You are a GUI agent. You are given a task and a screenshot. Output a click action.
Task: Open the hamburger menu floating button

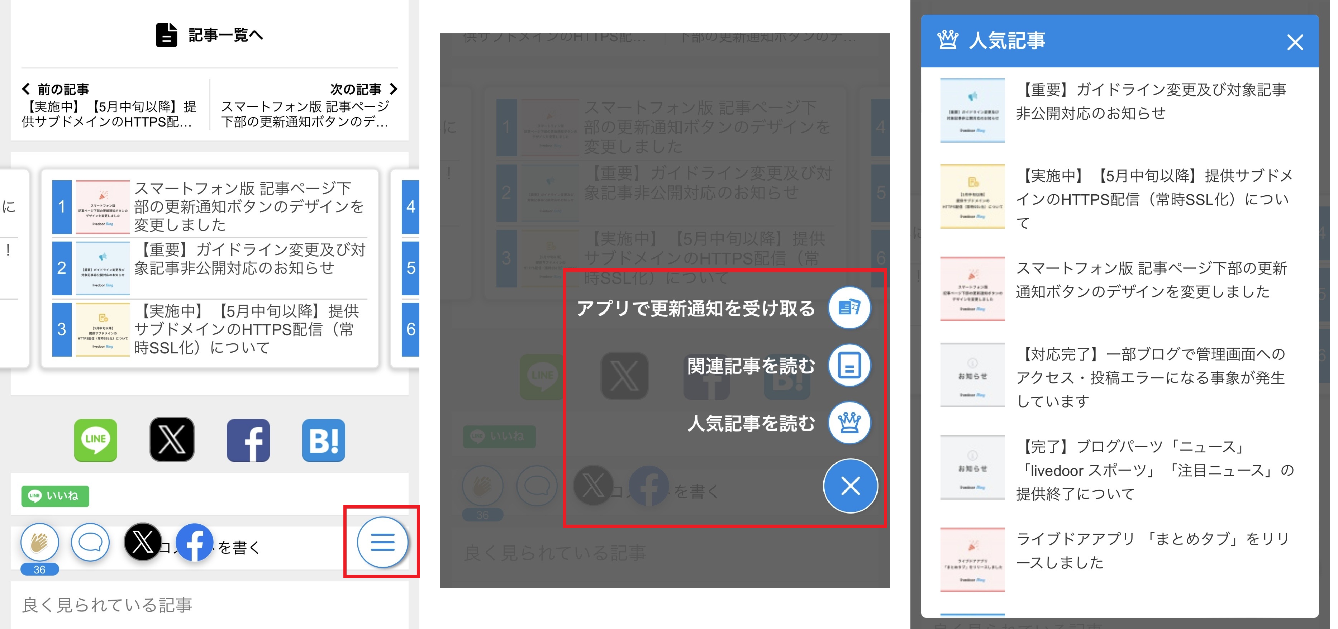pos(383,542)
